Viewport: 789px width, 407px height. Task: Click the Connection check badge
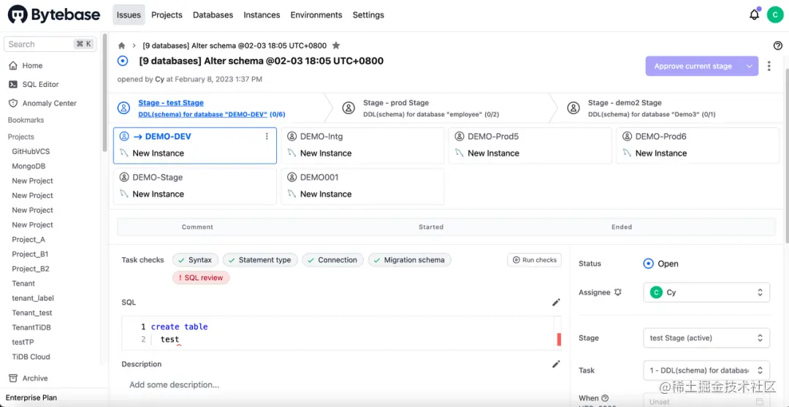pos(333,260)
